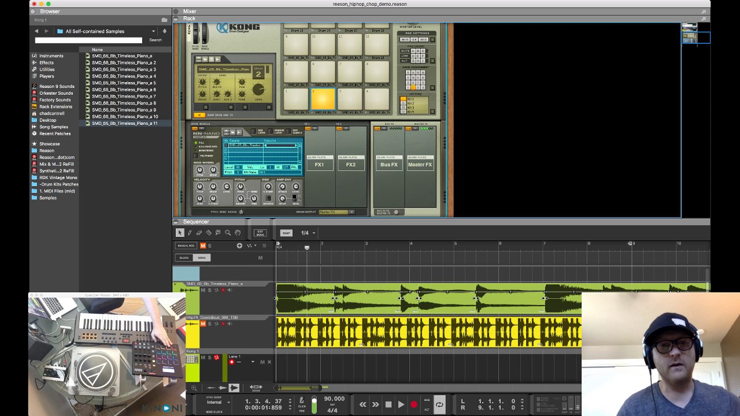
Task: Adjust the Kong drum Level knob
Action: point(258,90)
